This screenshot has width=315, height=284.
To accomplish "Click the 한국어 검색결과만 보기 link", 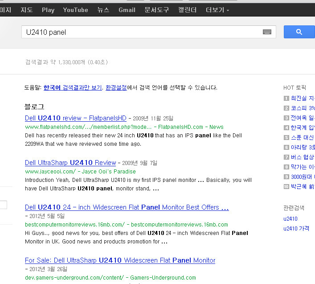I will [73, 88].
